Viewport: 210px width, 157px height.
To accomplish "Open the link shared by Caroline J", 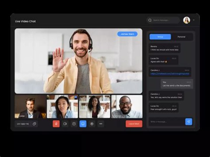I will (170, 74).
